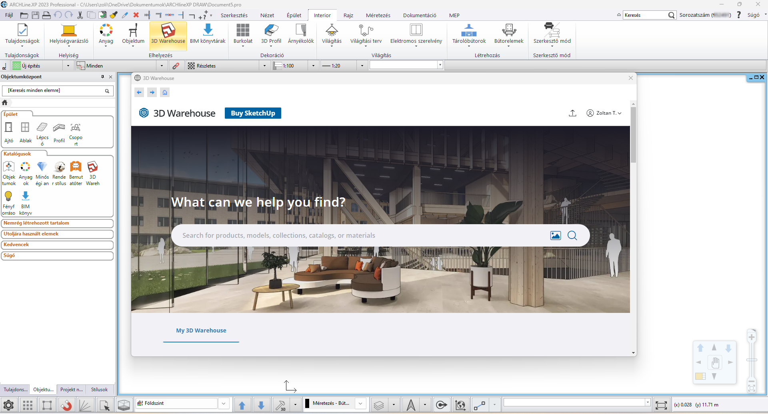Click the red X delete icon
The image size is (768, 414).
(136, 15)
